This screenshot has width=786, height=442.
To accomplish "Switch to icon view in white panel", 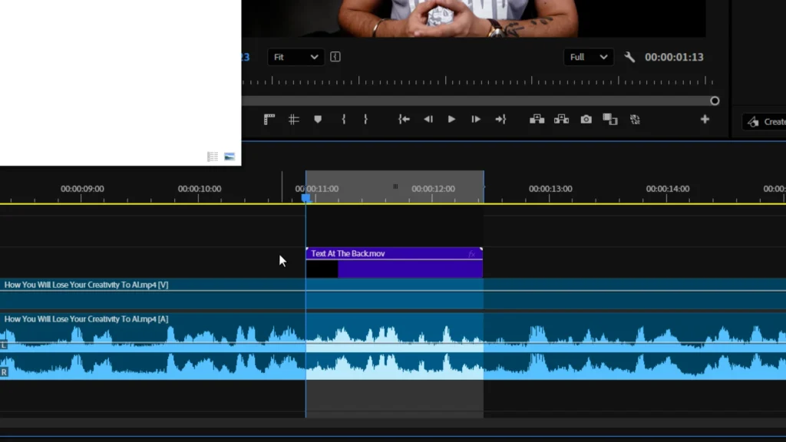I will (230, 157).
